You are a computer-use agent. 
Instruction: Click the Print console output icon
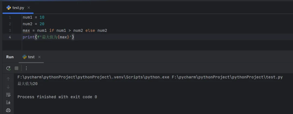click(x=8, y=110)
